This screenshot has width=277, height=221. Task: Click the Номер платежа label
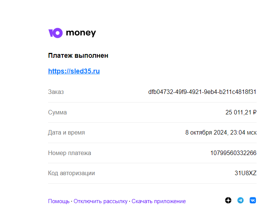pos(69,153)
